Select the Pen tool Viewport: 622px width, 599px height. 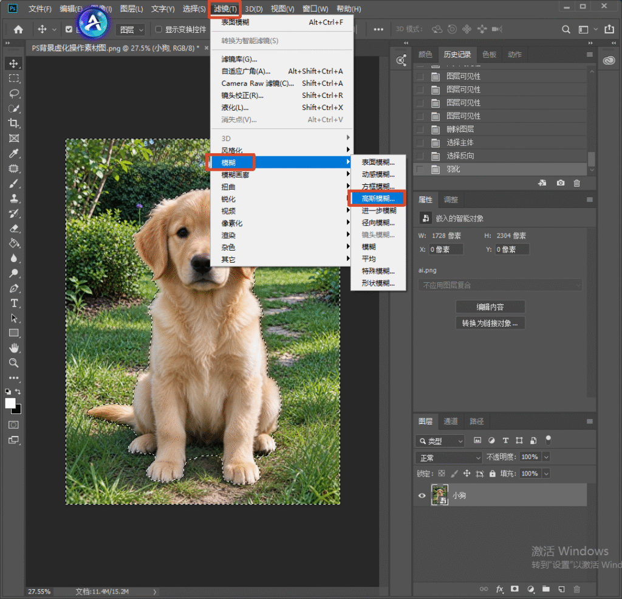14,288
